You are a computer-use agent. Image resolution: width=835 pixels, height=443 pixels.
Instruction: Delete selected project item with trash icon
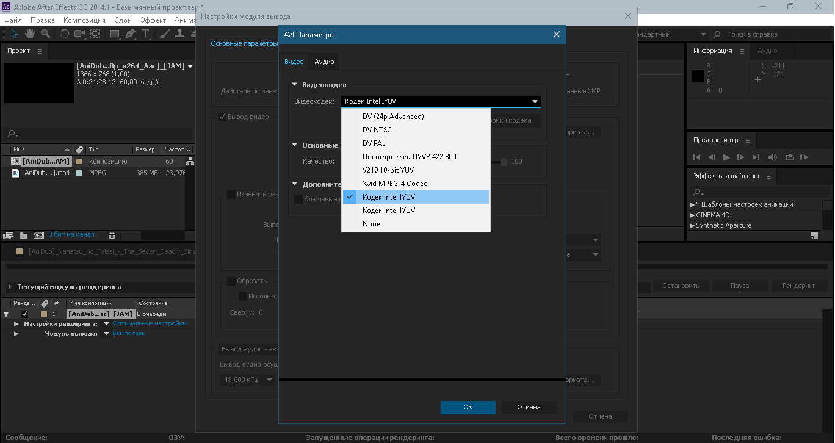112,235
